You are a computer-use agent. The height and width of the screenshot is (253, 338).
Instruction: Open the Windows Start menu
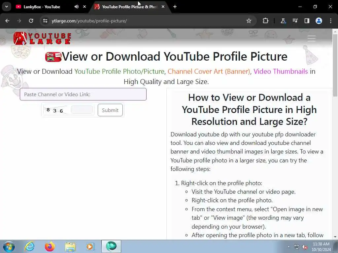point(9,246)
